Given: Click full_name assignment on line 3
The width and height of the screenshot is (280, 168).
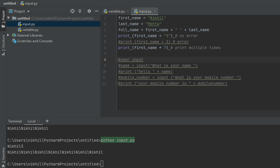Looking at the screenshot, I should point(163,30).
